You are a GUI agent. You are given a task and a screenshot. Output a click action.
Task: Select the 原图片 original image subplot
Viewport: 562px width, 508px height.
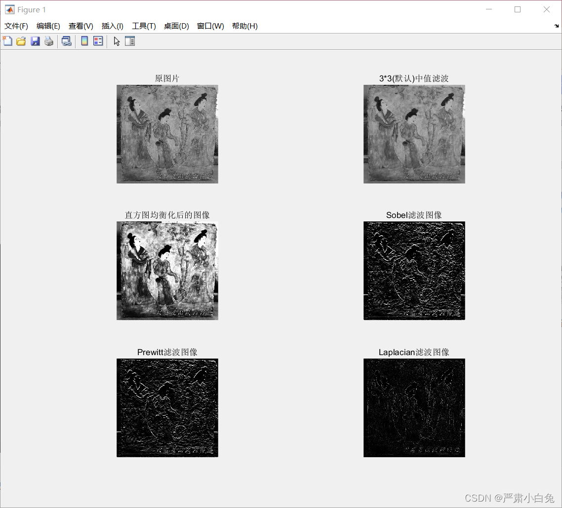[x=167, y=134]
